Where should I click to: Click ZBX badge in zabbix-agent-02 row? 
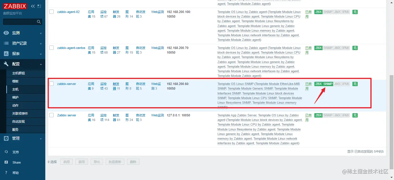(x=318, y=12)
